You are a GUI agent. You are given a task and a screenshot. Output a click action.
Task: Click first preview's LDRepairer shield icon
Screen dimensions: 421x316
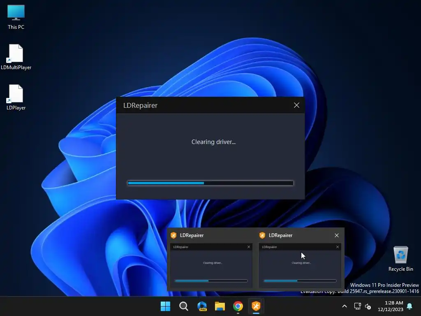tap(173, 235)
